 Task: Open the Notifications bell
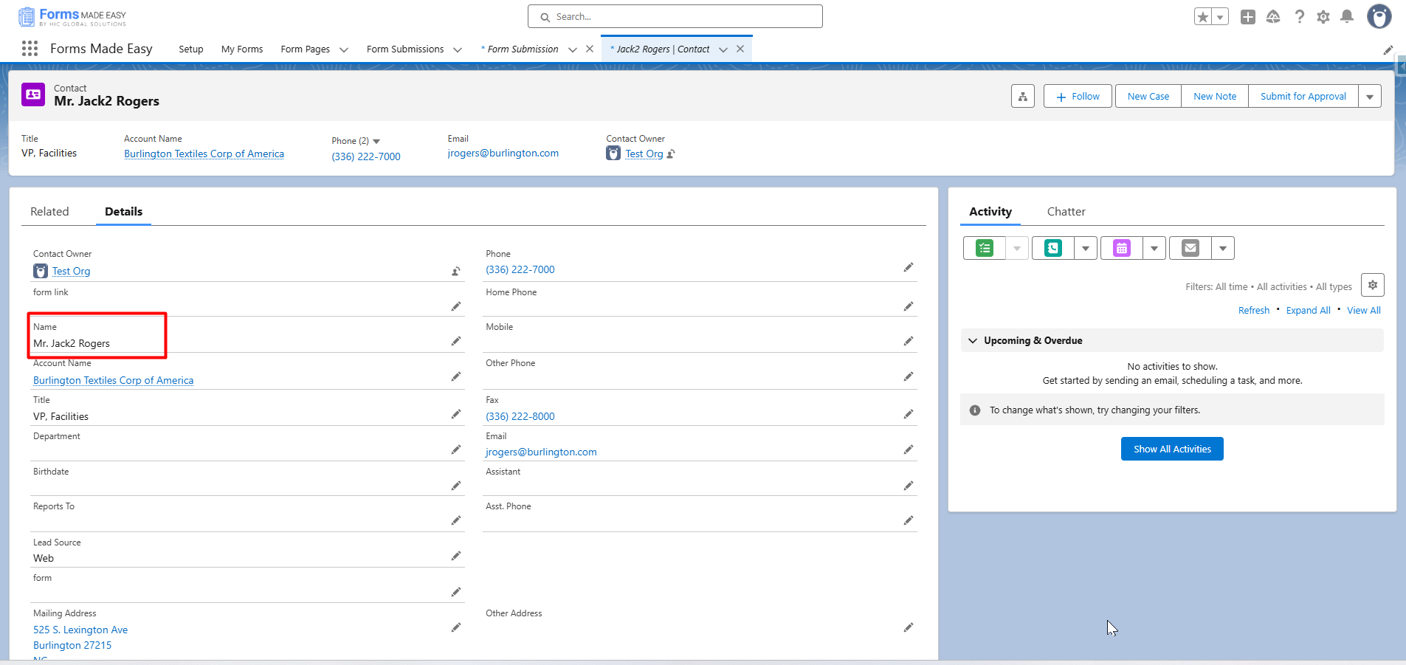click(1347, 17)
